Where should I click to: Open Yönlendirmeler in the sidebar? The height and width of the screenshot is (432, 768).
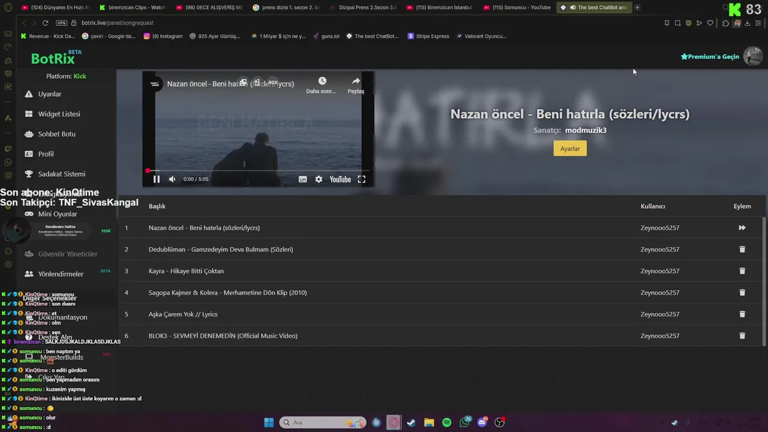[x=61, y=274]
